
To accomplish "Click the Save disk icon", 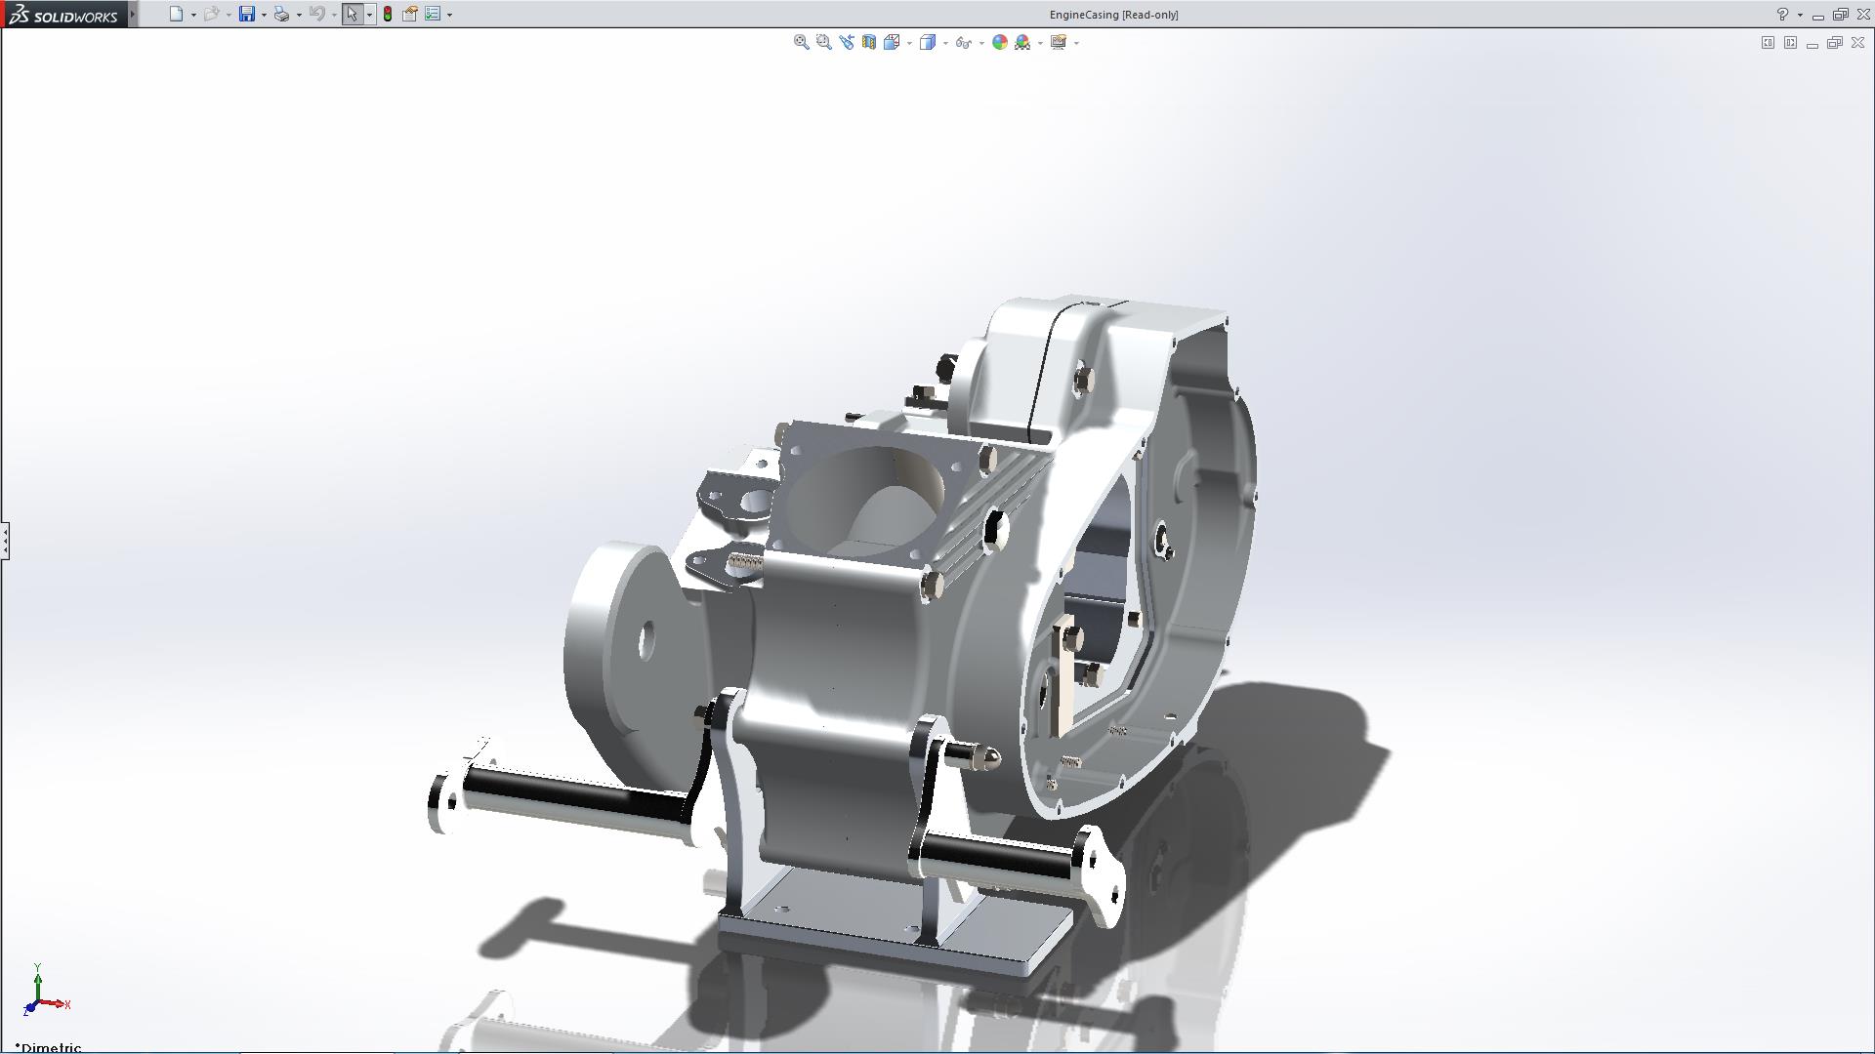I will pyautogui.click(x=247, y=14).
